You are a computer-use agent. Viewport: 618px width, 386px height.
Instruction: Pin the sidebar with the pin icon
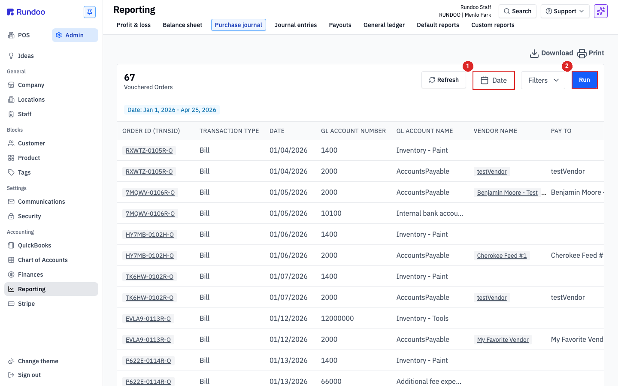point(90,12)
